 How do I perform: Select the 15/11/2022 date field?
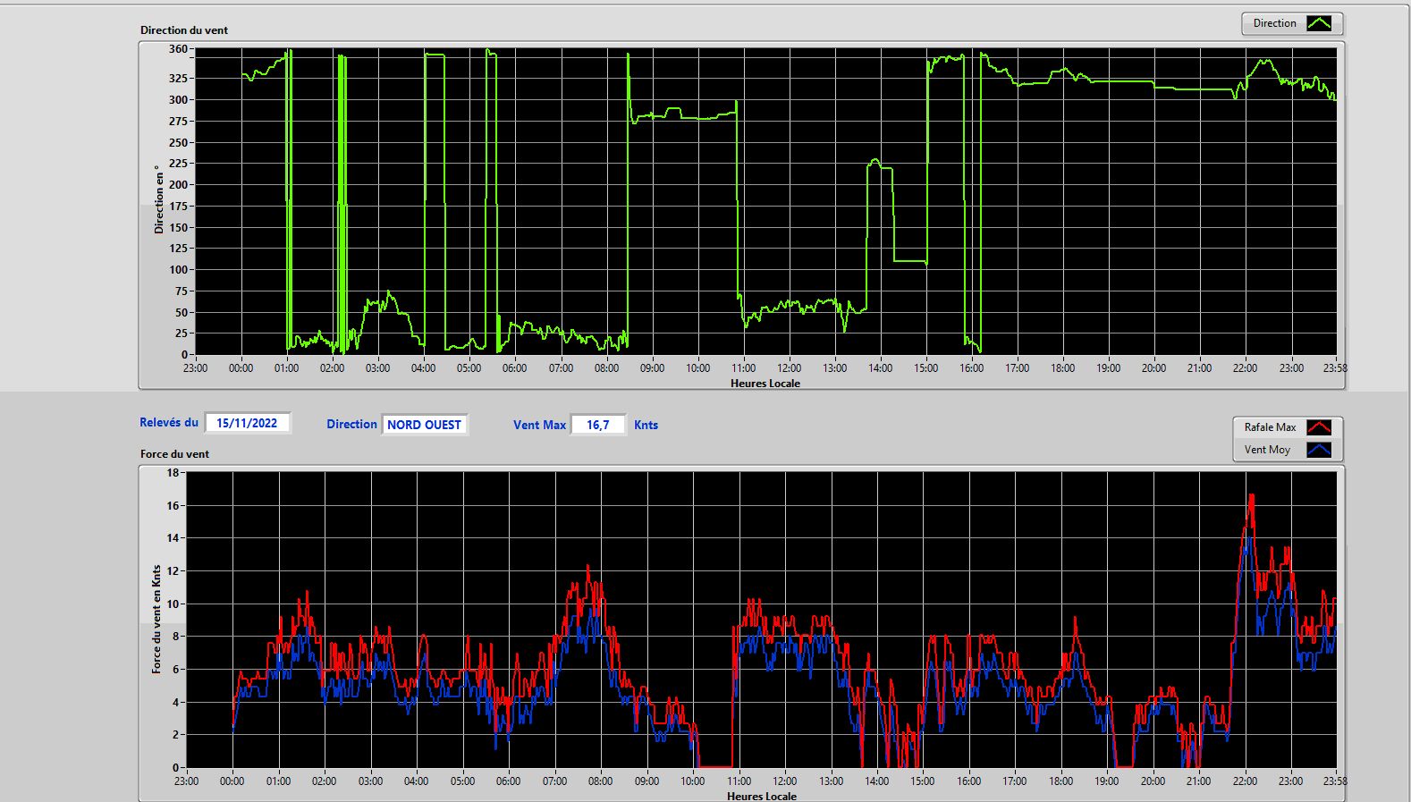(x=248, y=423)
